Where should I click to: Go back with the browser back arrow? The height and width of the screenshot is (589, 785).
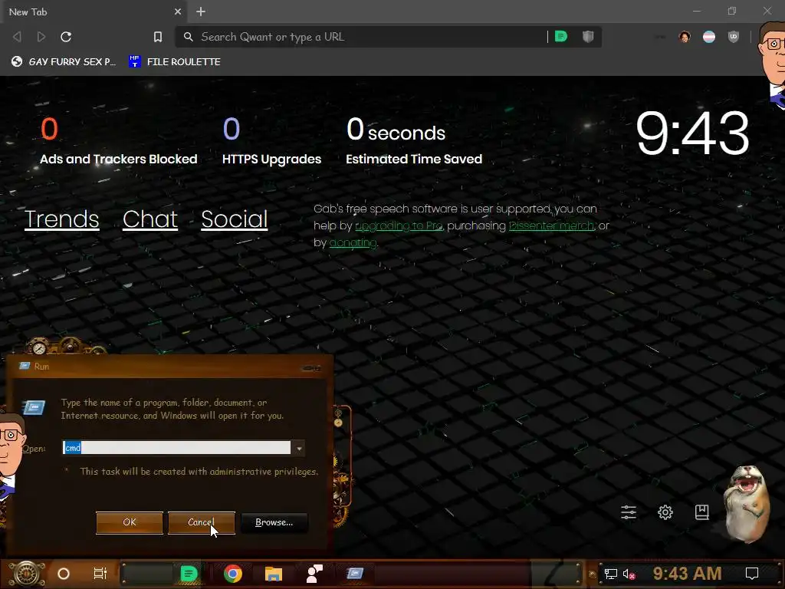coord(17,37)
